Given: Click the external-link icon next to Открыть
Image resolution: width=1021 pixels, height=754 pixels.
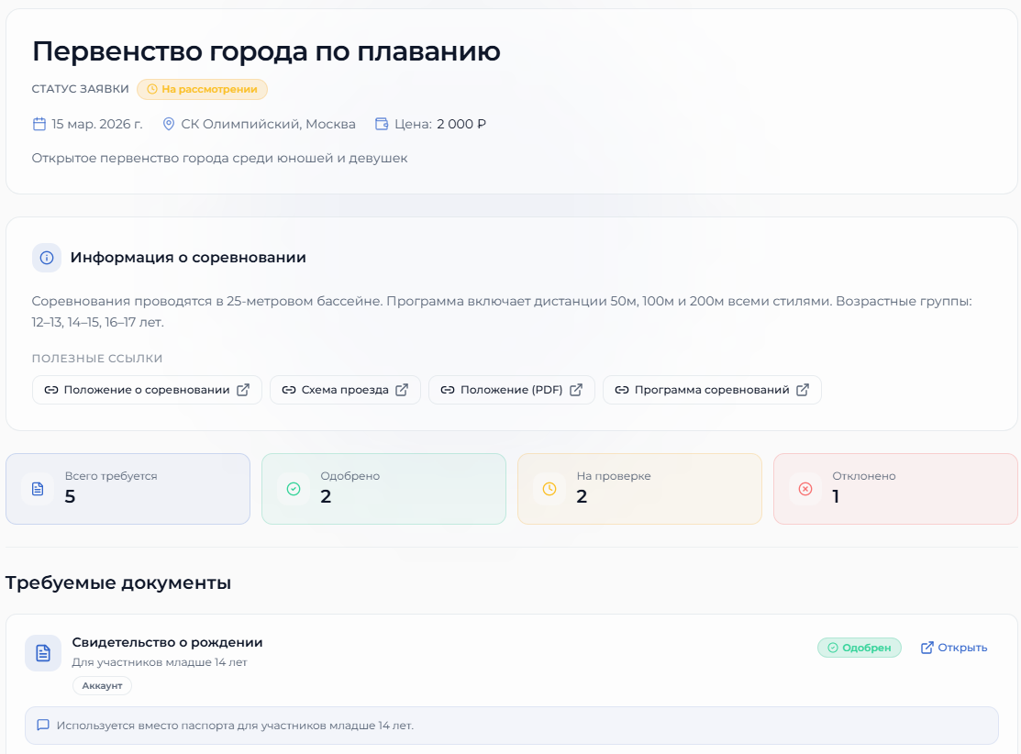Looking at the screenshot, I should tap(925, 647).
